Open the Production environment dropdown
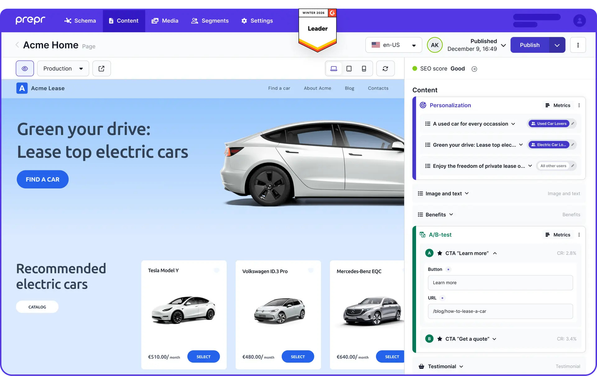 click(63, 68)
